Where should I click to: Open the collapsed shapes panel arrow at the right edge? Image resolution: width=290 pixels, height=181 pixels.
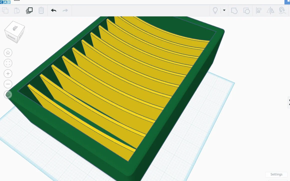(x=288, y=102)
